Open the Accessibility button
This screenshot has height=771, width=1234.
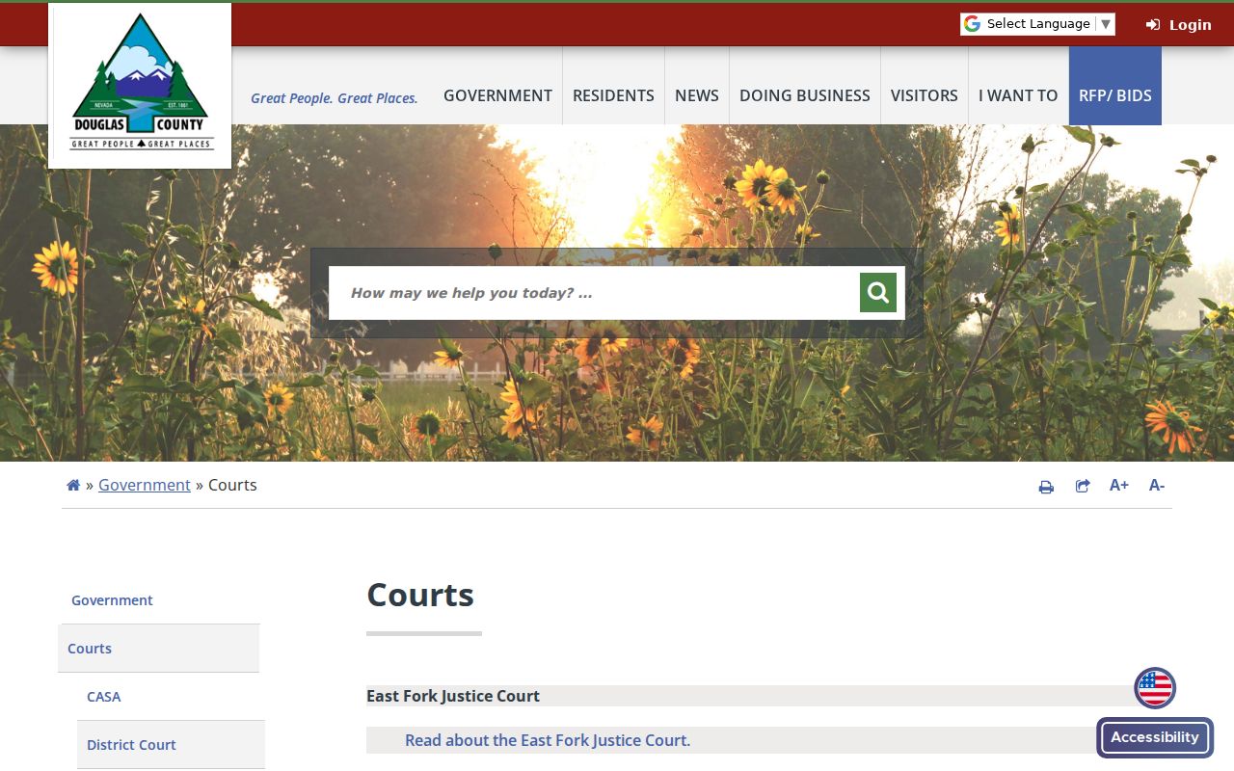[x=1155, y=737]
